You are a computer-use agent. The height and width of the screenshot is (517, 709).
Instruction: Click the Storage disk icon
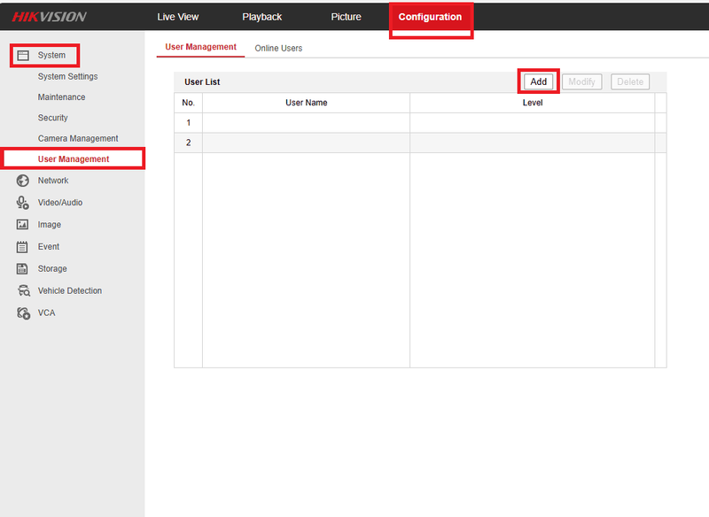pyautogui.click(x=22, y=268)
